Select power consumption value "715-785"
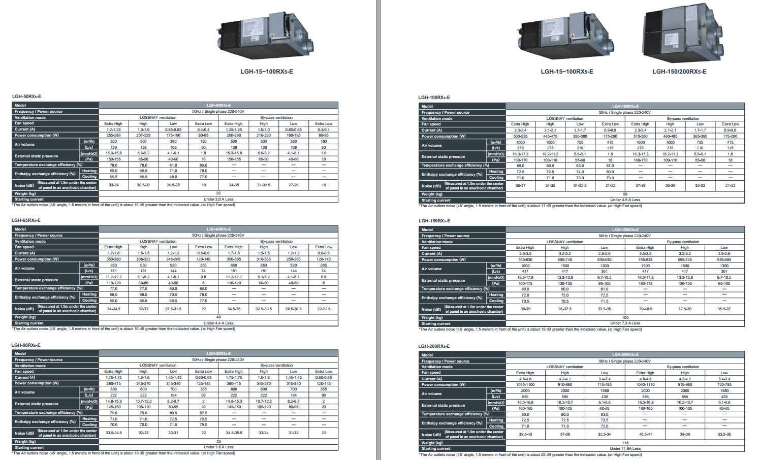759x460 pixels. click(x=605, y=385)
